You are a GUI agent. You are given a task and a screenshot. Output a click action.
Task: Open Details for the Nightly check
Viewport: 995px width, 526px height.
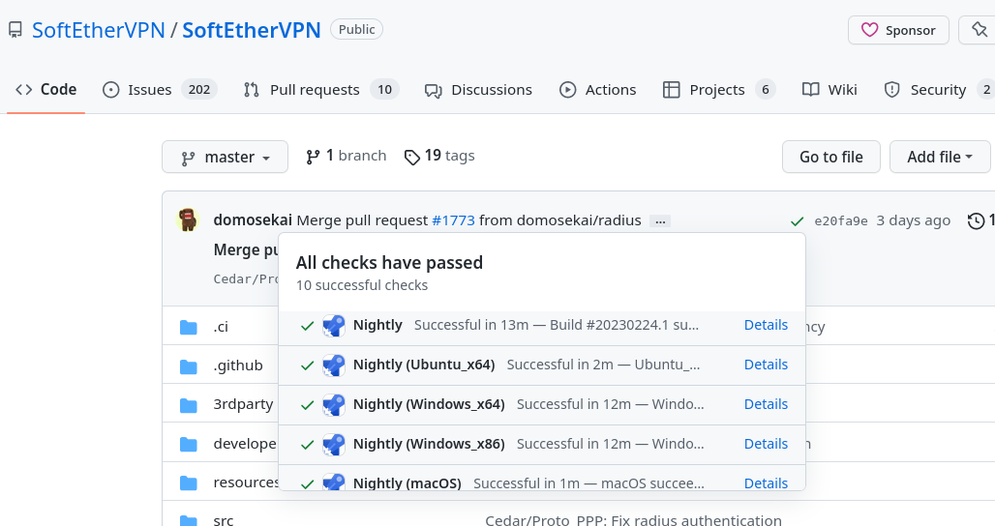point(766,325)
